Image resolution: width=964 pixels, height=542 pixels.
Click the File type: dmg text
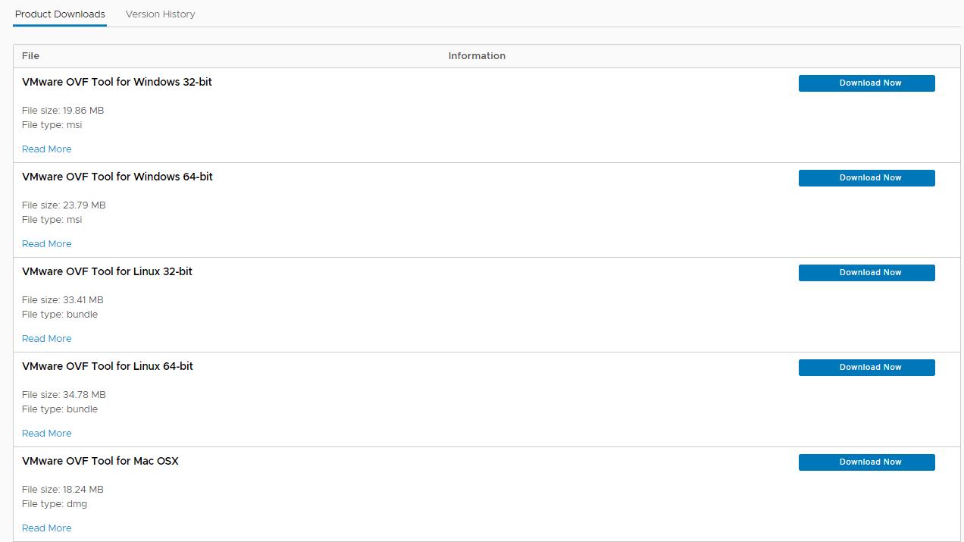[x=55, y=504]
